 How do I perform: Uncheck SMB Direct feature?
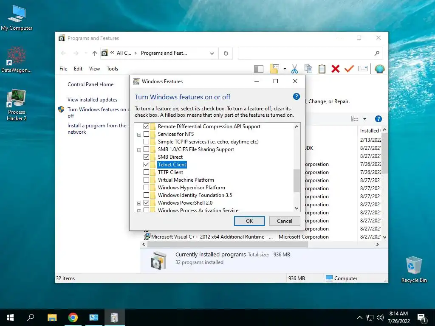click(x=146, y=157)
